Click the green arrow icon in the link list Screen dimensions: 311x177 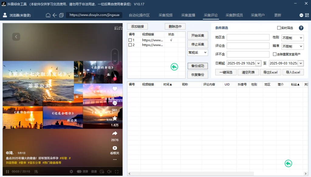(x=174, y=67)
